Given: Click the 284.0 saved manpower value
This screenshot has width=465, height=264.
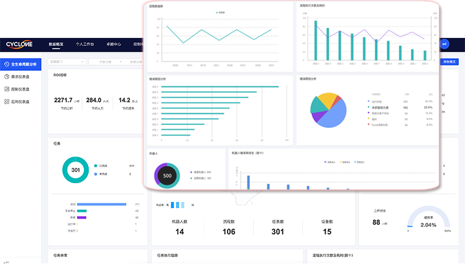Looking at the screenshot, I should 94,100.
